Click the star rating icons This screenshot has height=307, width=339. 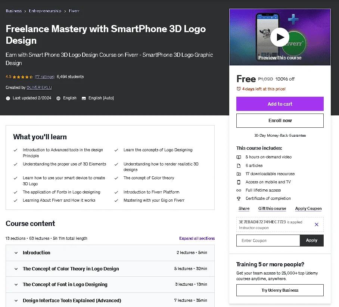click(x=23, y=77)
